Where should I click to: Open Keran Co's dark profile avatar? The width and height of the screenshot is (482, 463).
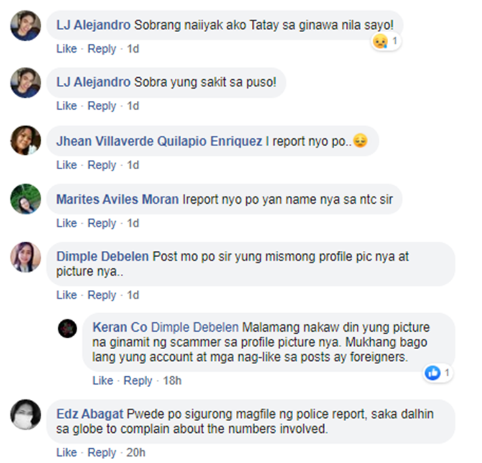pyautogui.click(x=67, y=328)
